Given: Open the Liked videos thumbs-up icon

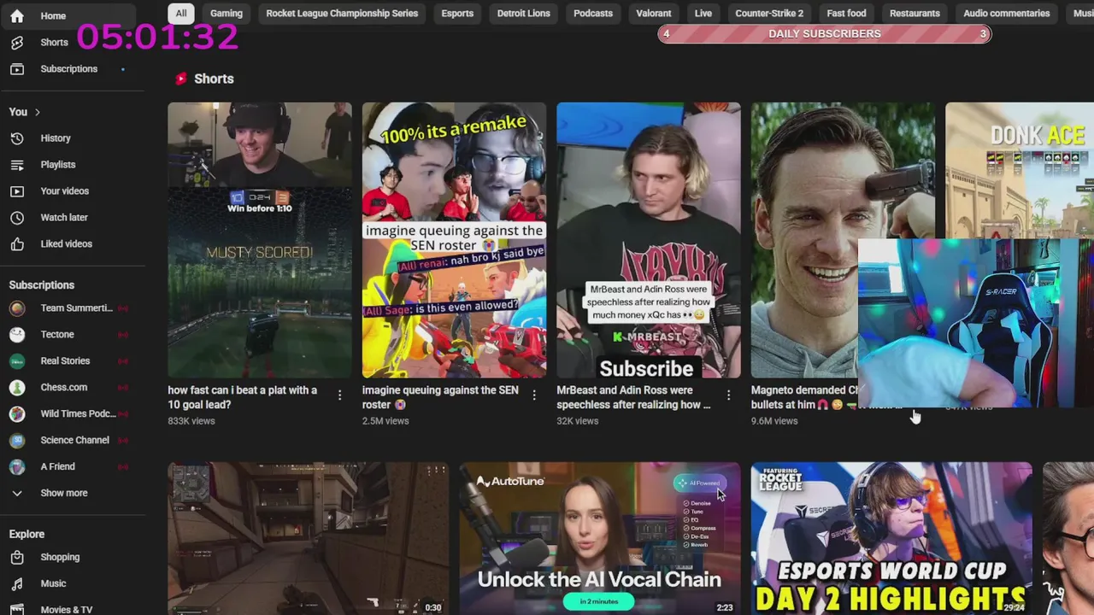Looking at the screenshot, I should (x=17, y=243).
